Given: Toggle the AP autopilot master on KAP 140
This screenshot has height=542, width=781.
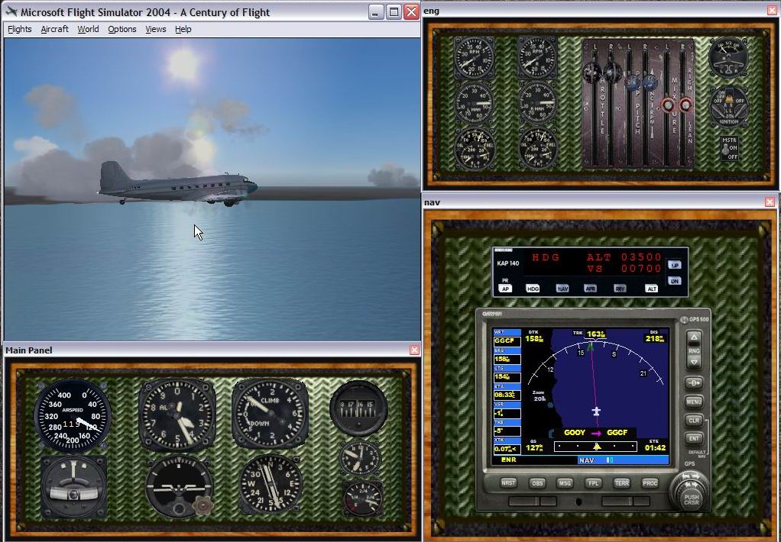Looking at the screenshot, I should pyautogui.click(x=505, y=289).
